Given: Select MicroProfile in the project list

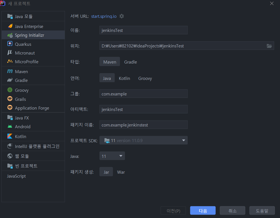Looking at the screenshot, I should [33, 62].
